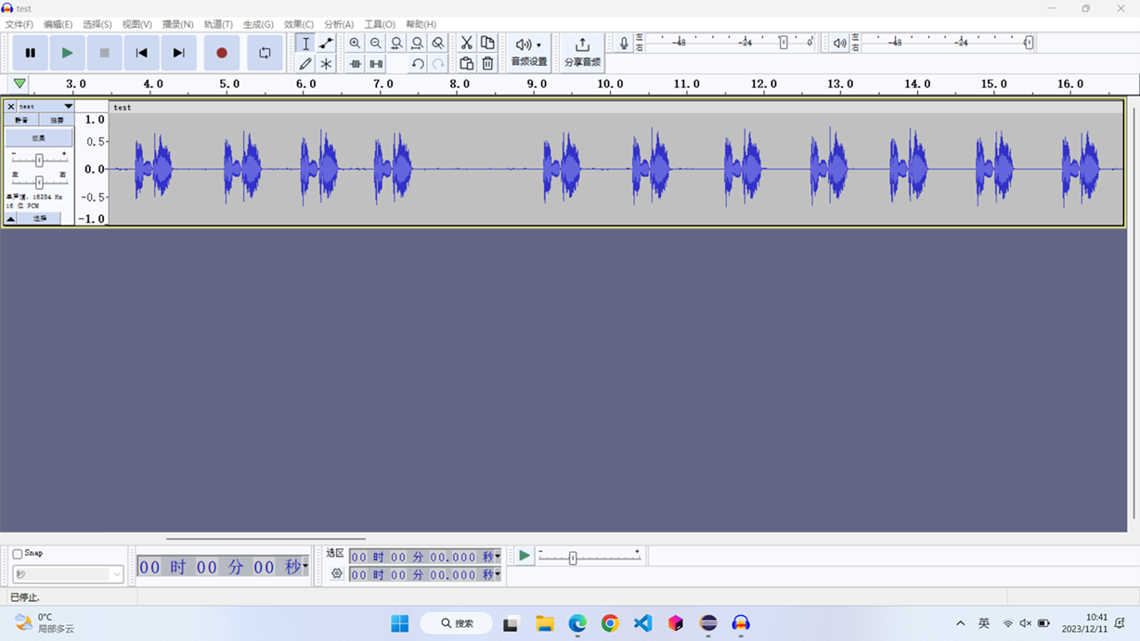Delete selection with trash icon

[x=487, y=64]
